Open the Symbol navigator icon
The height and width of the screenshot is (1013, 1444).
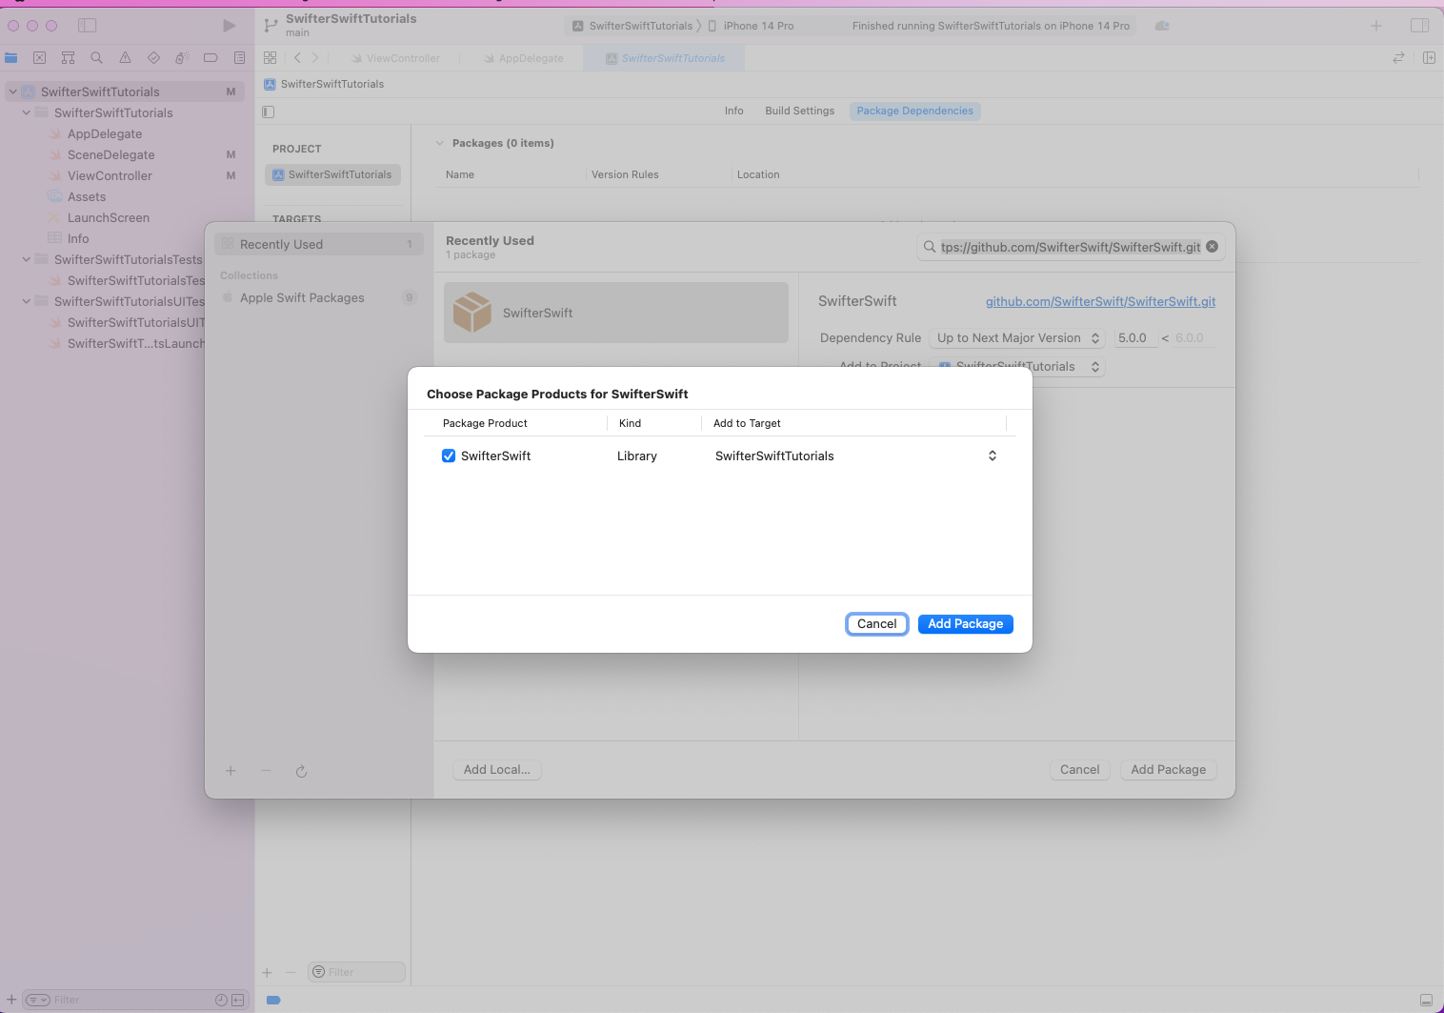pos(69,58)
